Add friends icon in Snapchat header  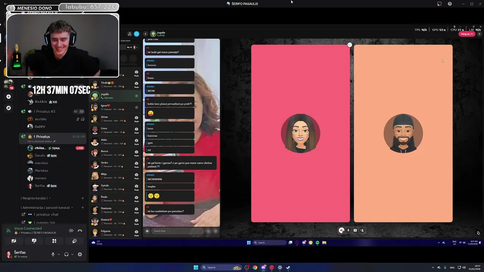coord(130,34)
